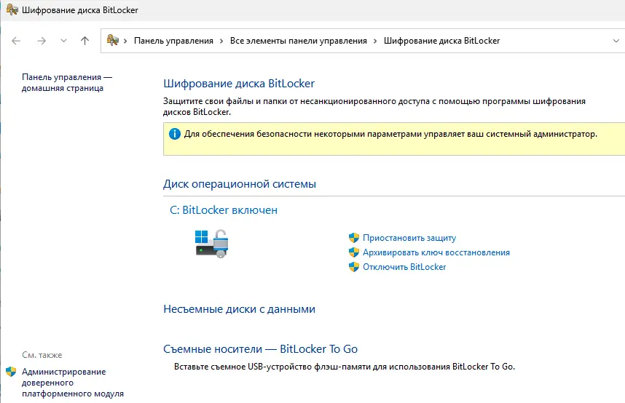This screenshot has height=403, width=625.
Task: Click the BitLocker icon in the window title bar
Action: [10, 10]
